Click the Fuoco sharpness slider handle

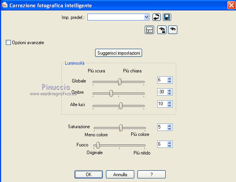click(x=98, y=145)
